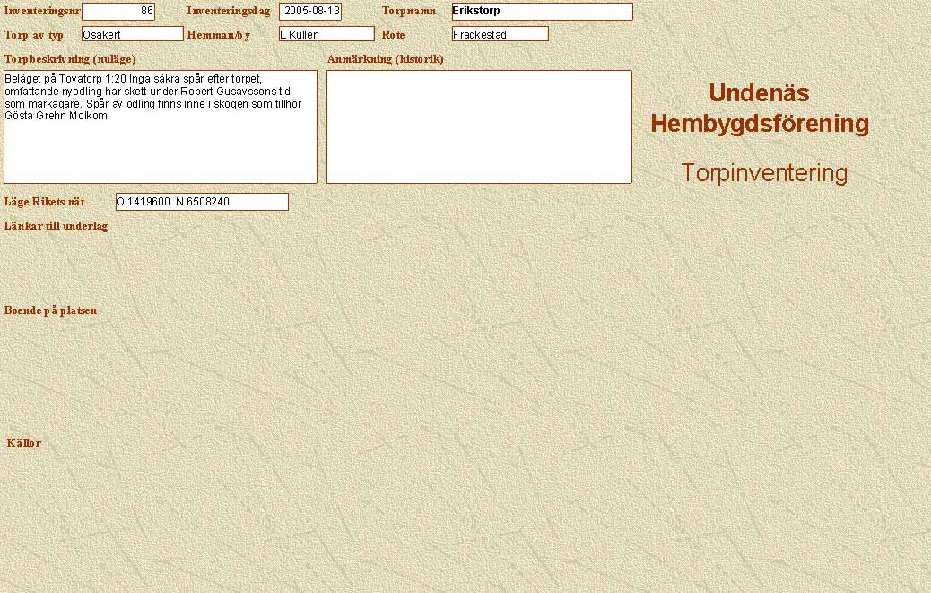Screen dimensions: 931x593
Task: Click the Läge Rikets nät label
Action: coord(44,202)
